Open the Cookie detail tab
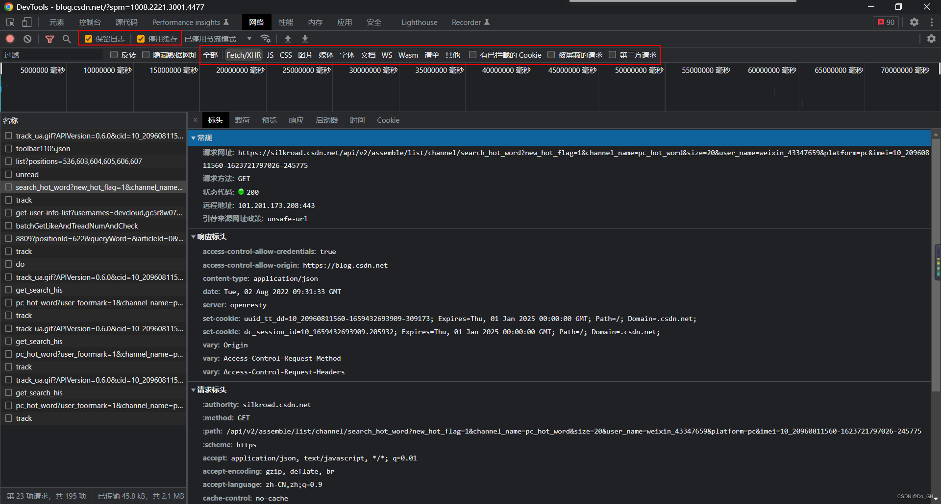This screenshot has width=941, height=504. point(388,120)
